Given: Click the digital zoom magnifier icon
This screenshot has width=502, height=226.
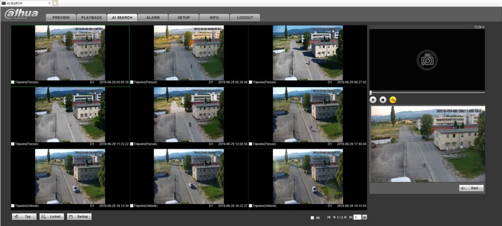Looking at the screenshot, I should pos(476,27).
